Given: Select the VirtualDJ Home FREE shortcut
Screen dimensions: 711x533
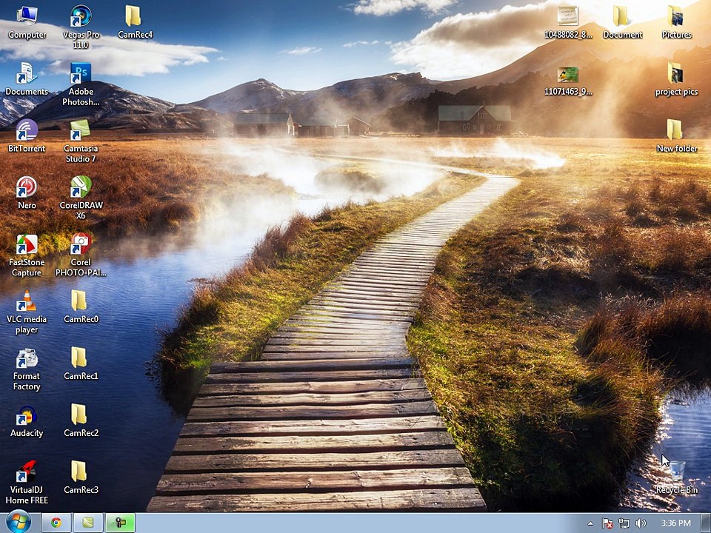Looking at the screenshot, I should (x=27, y=483).
